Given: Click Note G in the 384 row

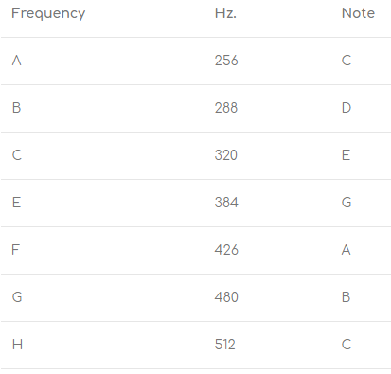Looking at the screenshot, I should point(347,203).
